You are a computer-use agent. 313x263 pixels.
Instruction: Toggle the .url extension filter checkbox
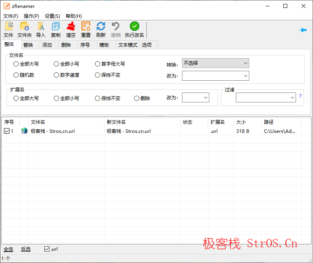[47, 249]
